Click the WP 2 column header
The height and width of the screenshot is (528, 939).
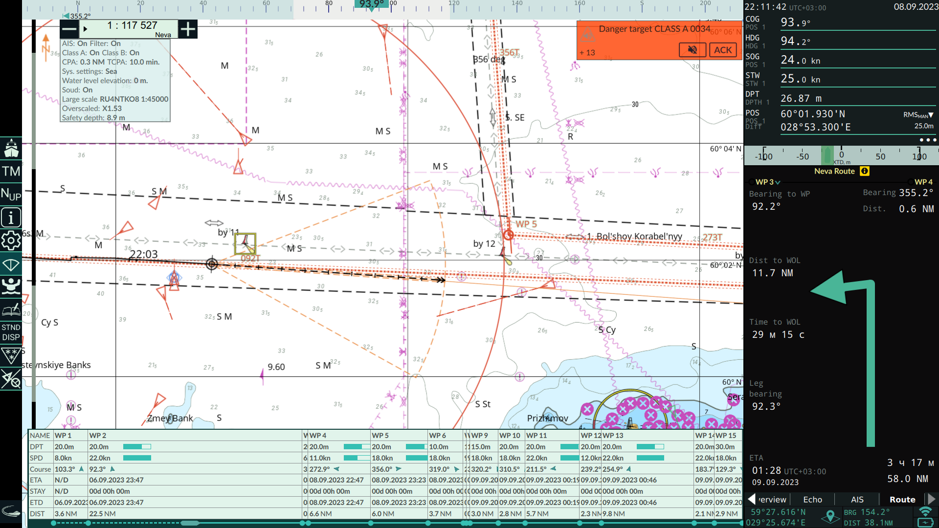point(195,436)
